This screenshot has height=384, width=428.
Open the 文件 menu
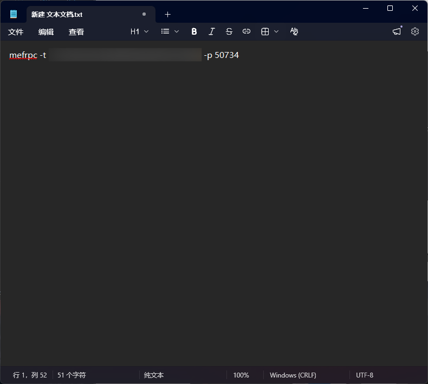click(x=16, y=32)
